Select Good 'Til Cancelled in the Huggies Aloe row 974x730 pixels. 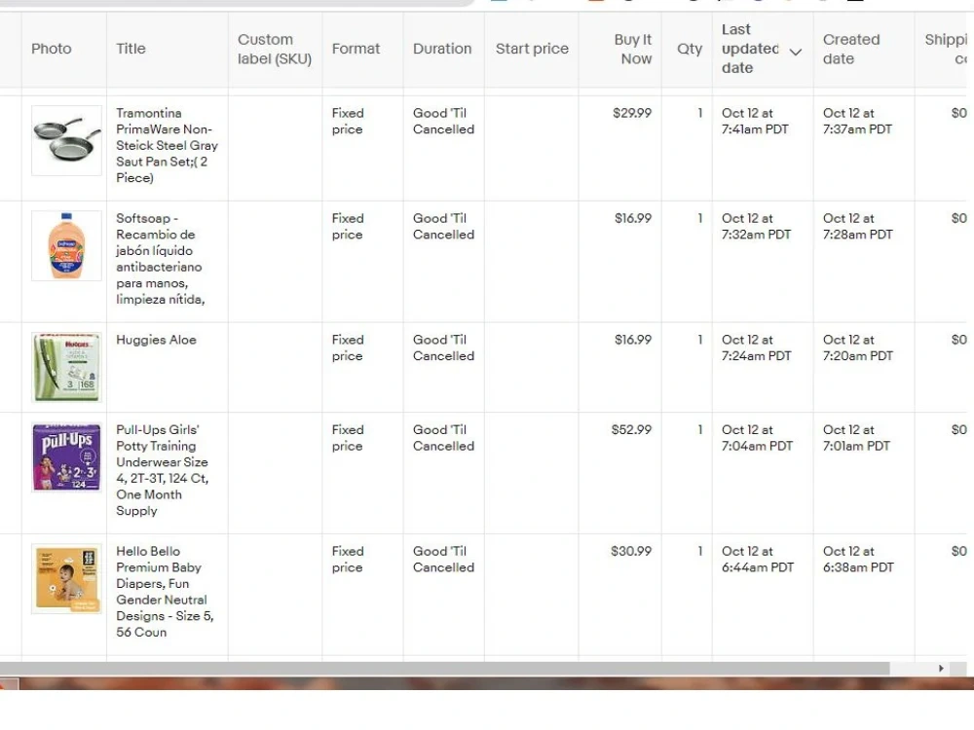coord(443,347)
